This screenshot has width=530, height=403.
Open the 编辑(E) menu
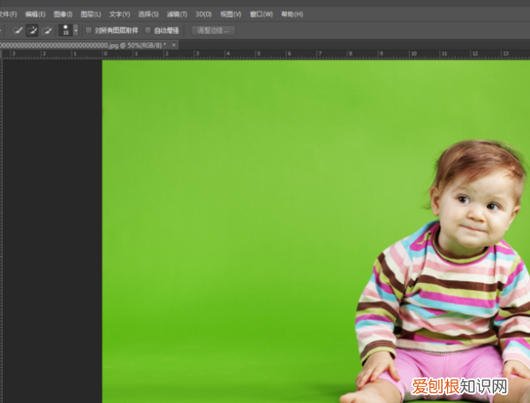pyautogui.click(x=35, y=15)
